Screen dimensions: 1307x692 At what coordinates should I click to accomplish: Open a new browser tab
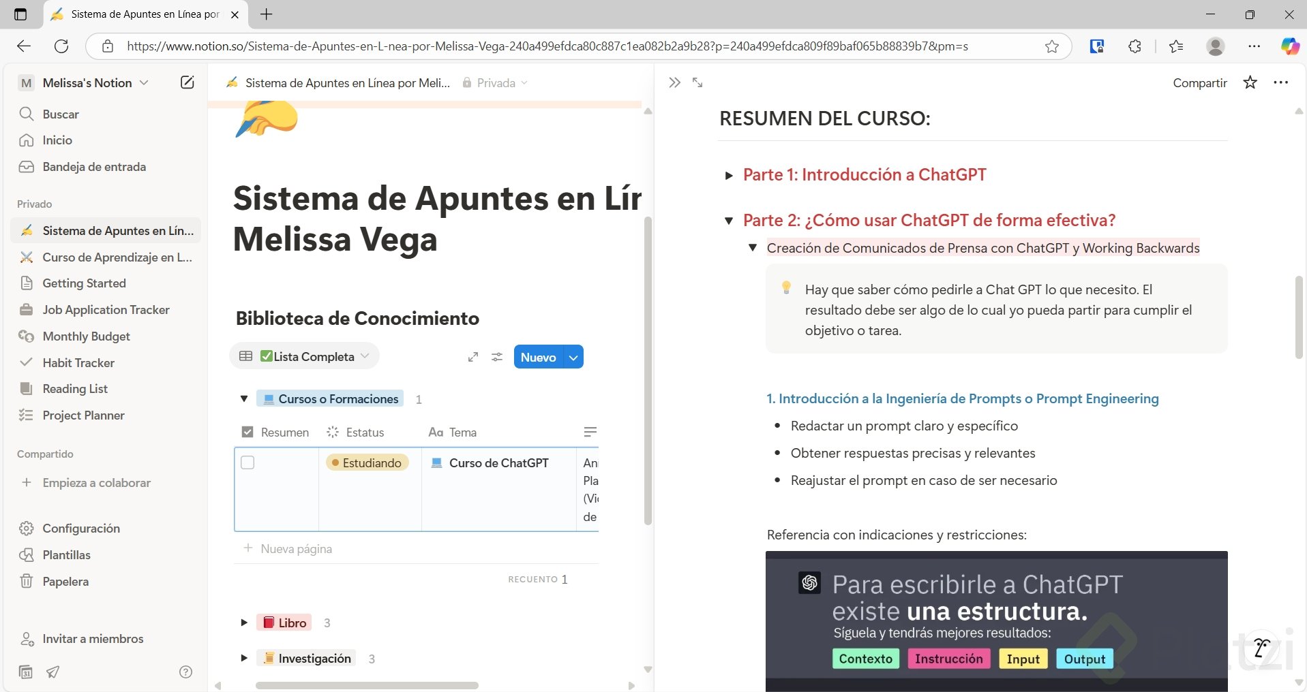267,14
